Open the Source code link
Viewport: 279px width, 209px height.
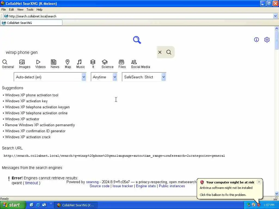pos(99,186)
